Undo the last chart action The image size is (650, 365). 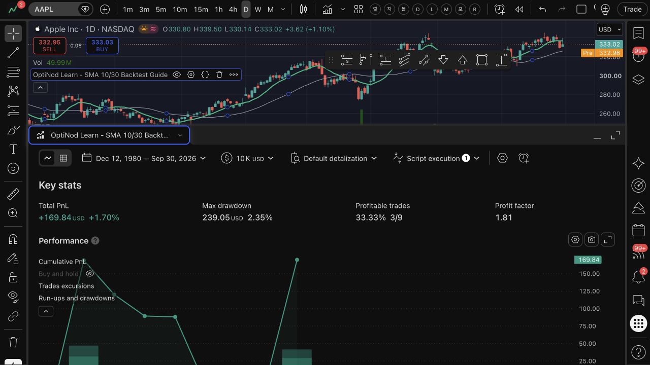coord(542,9)
